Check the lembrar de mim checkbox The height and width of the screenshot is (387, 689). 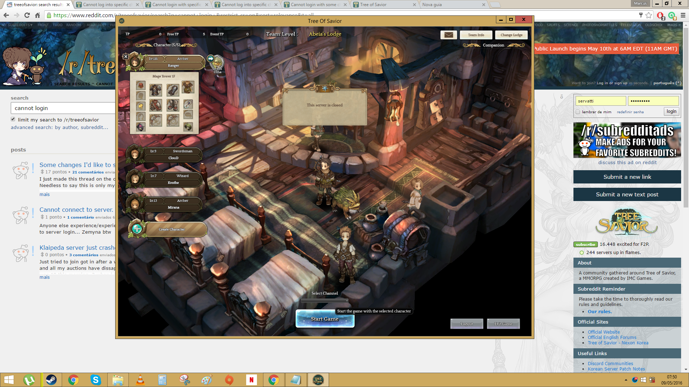pos(578,112)
